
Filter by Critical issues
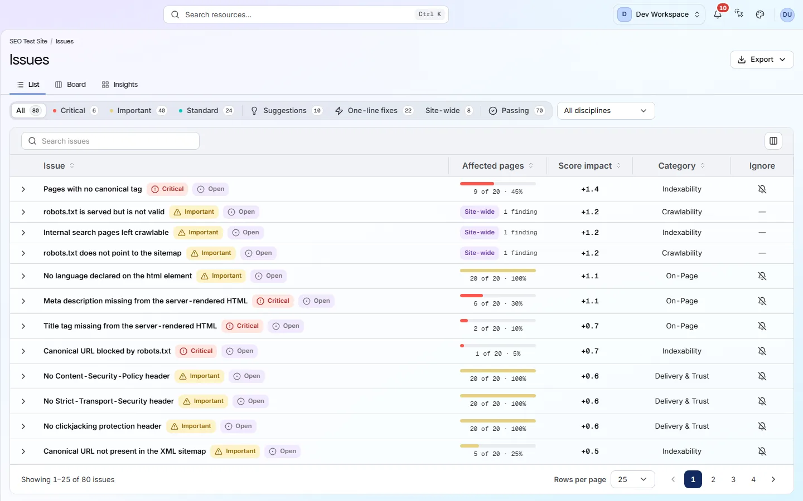[x=75, y=111]
